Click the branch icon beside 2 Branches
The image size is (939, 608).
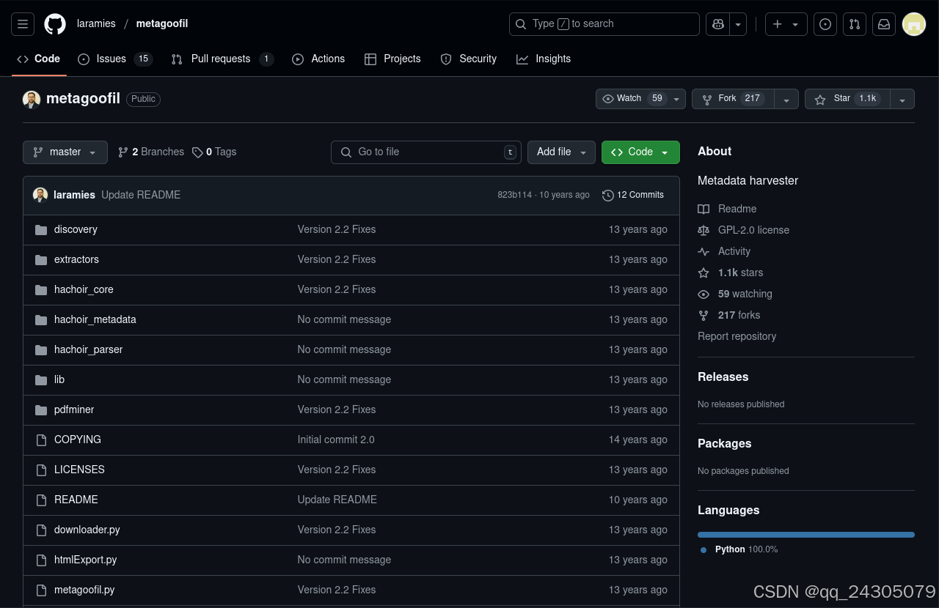(x=123, y=152)
